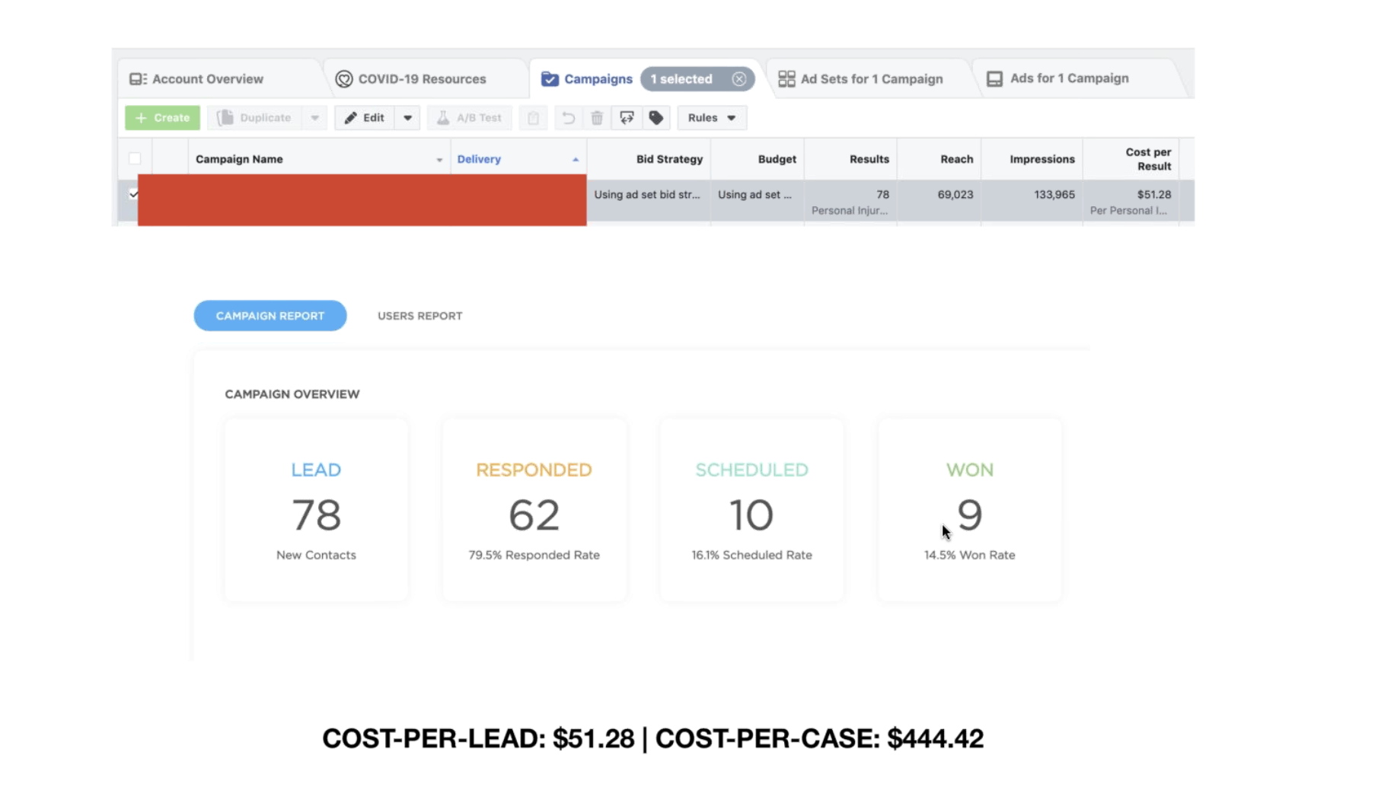The width and height of the screenshot is (1378, 787).
Task: Switch to the Account Overview tab
Action: 196,79
